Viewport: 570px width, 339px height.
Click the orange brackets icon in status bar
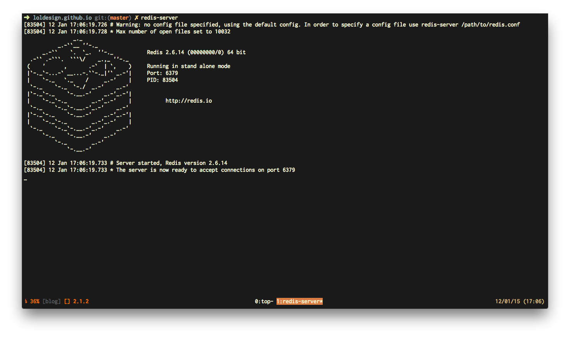(x=67, y=301)
